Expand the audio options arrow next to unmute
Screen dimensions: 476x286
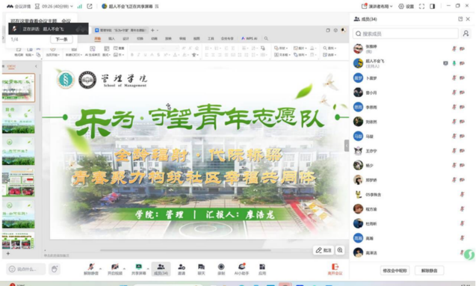100,269
